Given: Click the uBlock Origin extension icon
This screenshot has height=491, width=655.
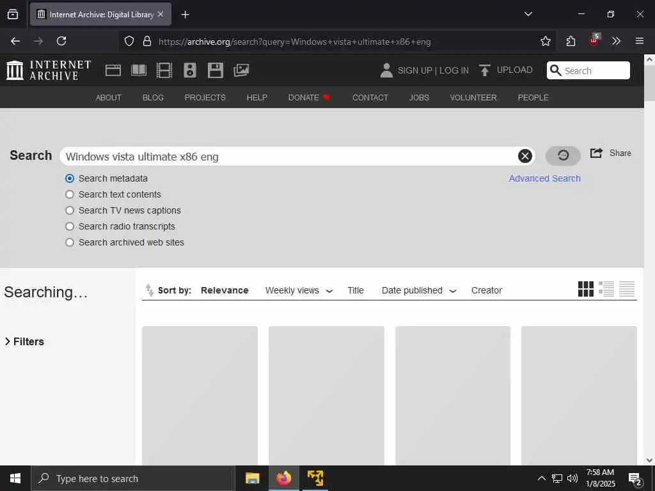Looking at the screenshot, I should pyautogui.click(x=594, y=40).
